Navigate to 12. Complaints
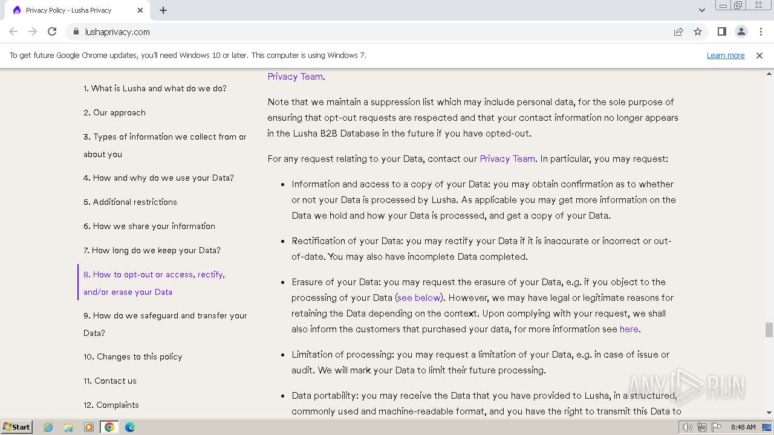Image resolution: width=774 pixels, height=435 pixels. pyautogui.click(x=111, y=405)
